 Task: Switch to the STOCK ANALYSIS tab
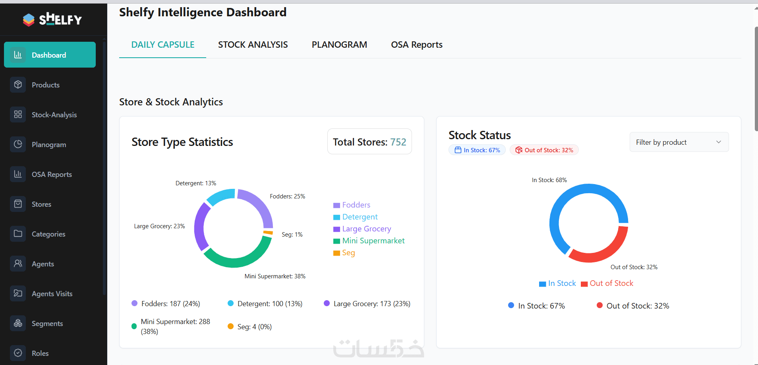click(253, 45)
